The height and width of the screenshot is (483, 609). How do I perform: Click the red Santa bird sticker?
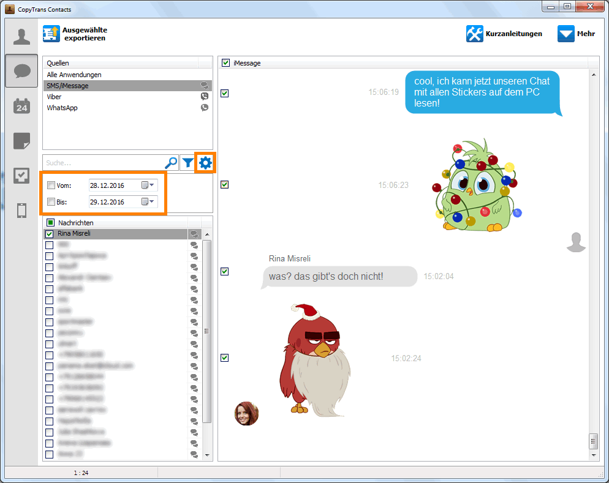pos(315,360)
